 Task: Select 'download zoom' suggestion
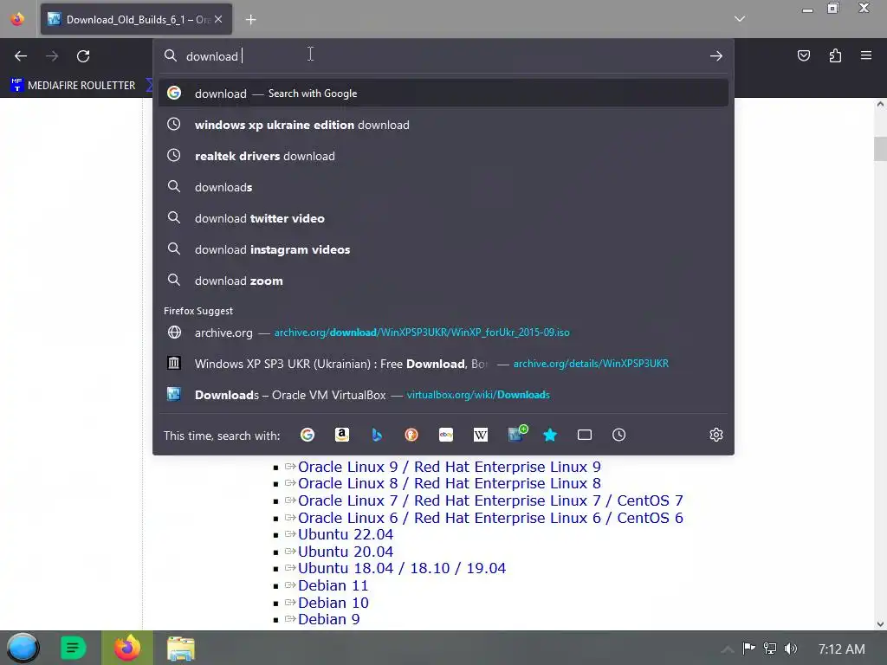(443, 281)
